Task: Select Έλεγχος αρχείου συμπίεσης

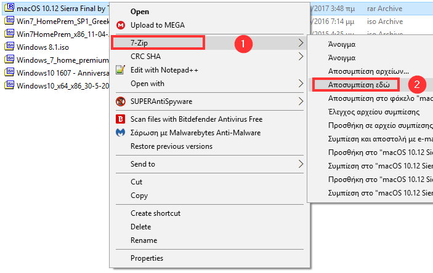Action: click(374, 112)
